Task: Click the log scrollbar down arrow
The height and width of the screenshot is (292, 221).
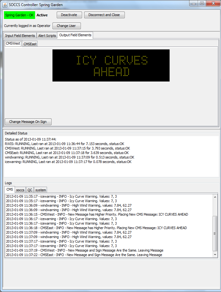Action: click(x=215, y=254)
